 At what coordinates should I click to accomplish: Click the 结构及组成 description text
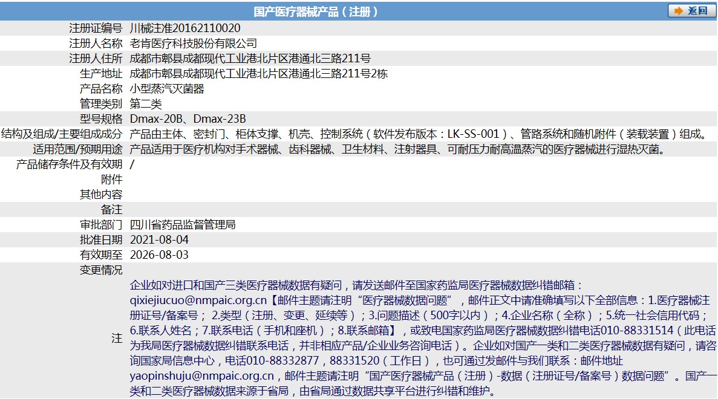click(419, 134)
